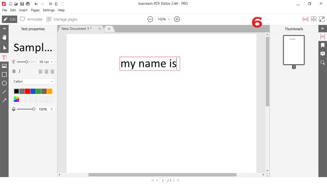Show Thumbnails panel via sidebar icon
This screenshot has width=327, height=184.
point(323,37)
